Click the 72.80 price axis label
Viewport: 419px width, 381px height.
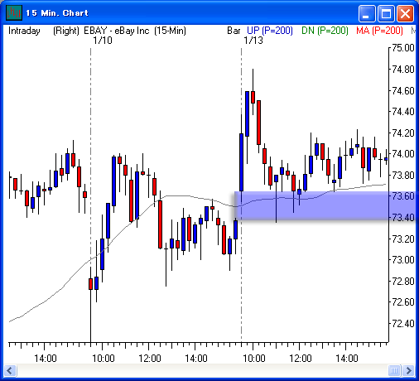[x=403, y=282]
